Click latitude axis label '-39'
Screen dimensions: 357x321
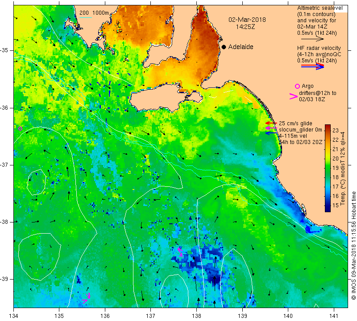click(4, 279)
